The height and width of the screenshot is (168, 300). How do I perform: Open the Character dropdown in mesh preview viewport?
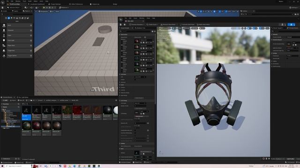[187, 28]
